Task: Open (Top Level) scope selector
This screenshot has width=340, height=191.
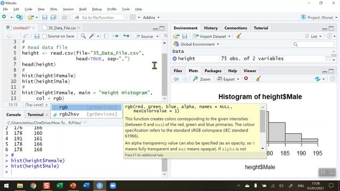Action: [36, 105]
